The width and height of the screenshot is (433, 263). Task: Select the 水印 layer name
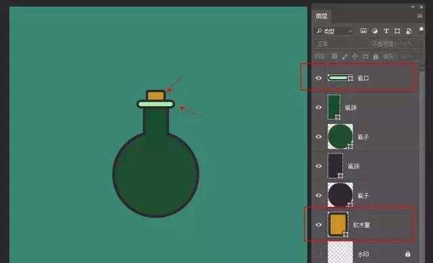click(x=363, y=254)
